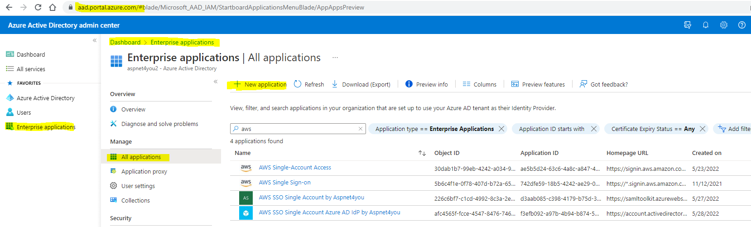The height and width of the screenshot is (227, 751).
Task: Click the Azure Active Directory admin center title
Action: pos(64,25)
